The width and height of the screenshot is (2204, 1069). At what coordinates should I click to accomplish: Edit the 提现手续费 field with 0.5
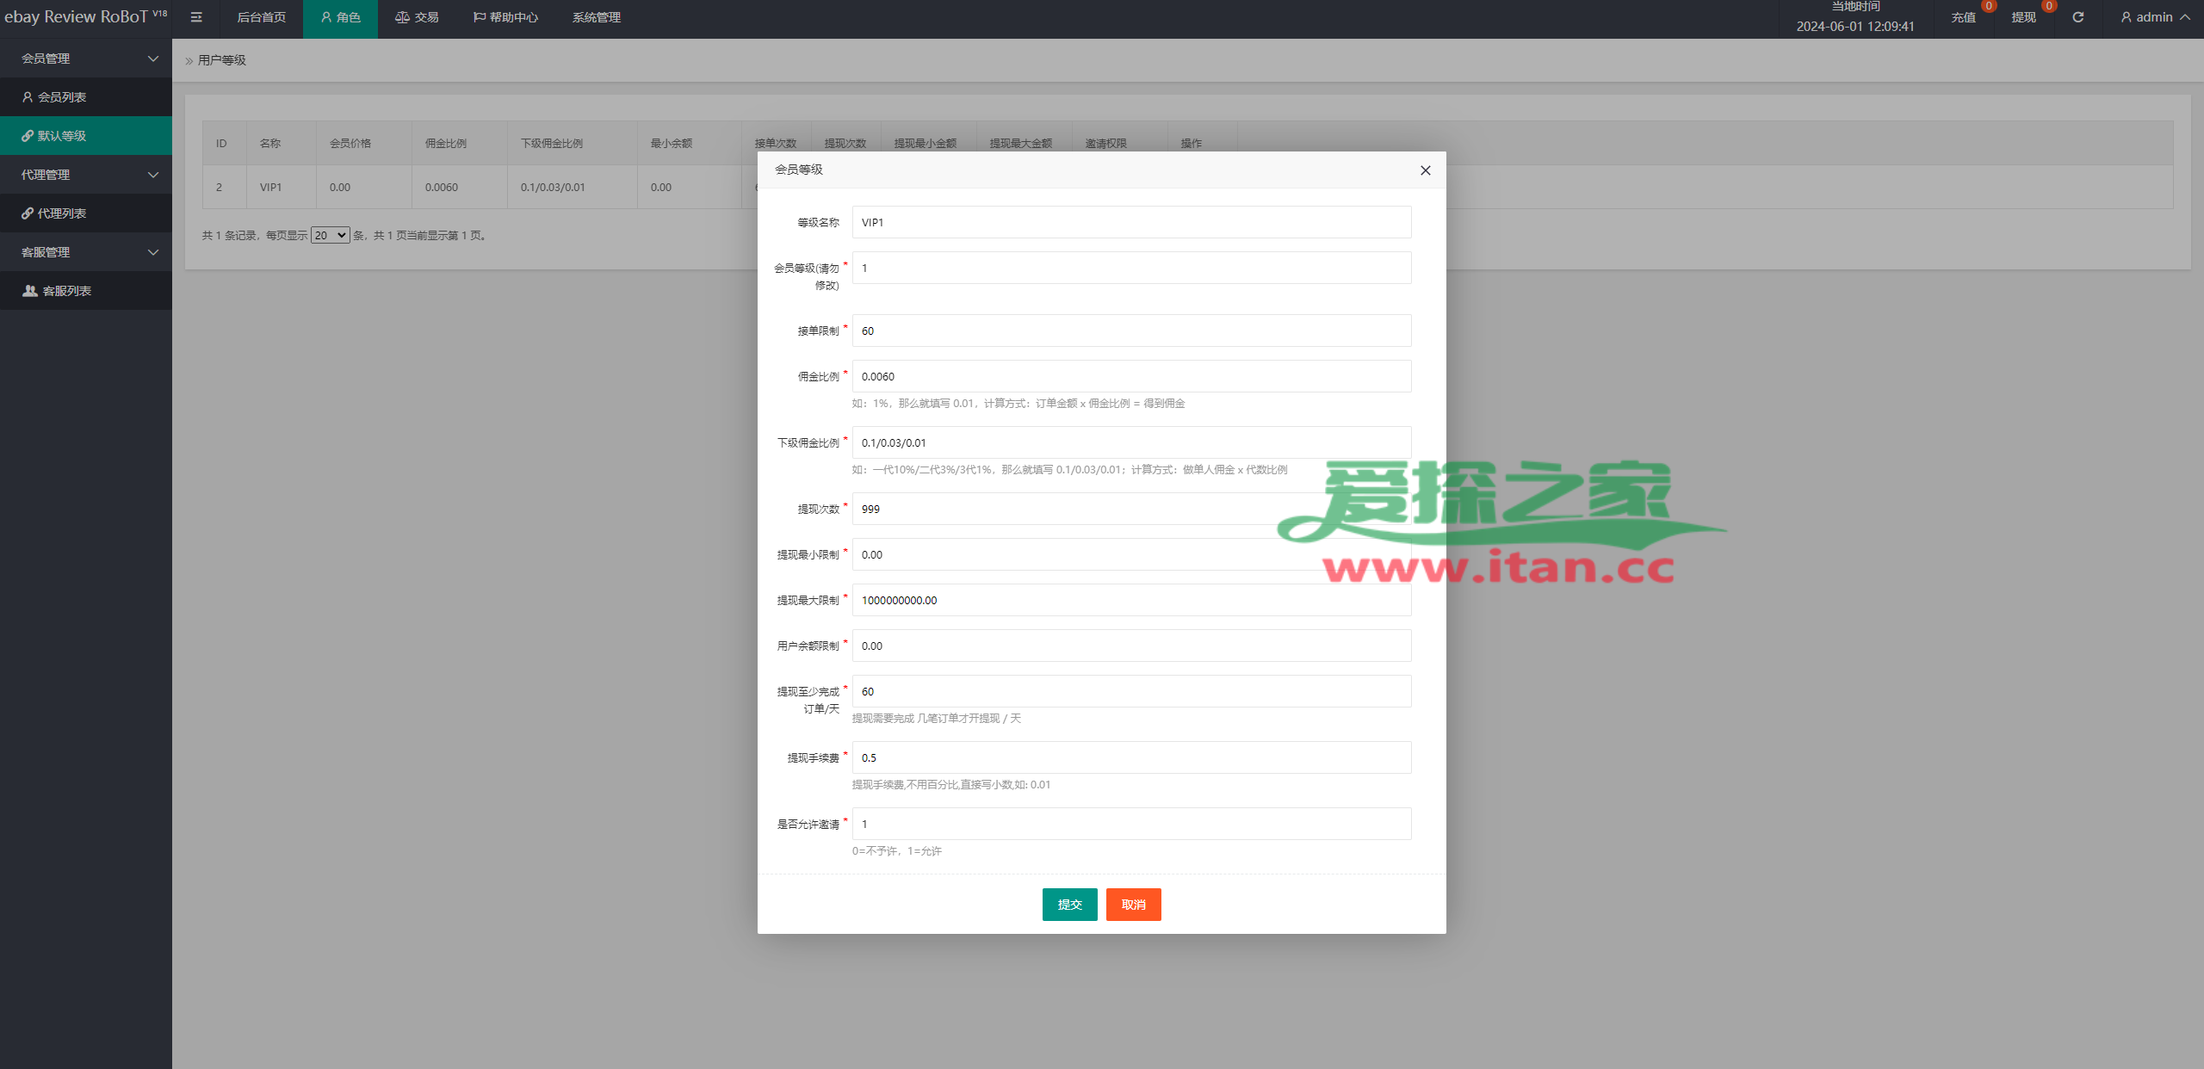pyautogui.click(x=1132, y=757)
